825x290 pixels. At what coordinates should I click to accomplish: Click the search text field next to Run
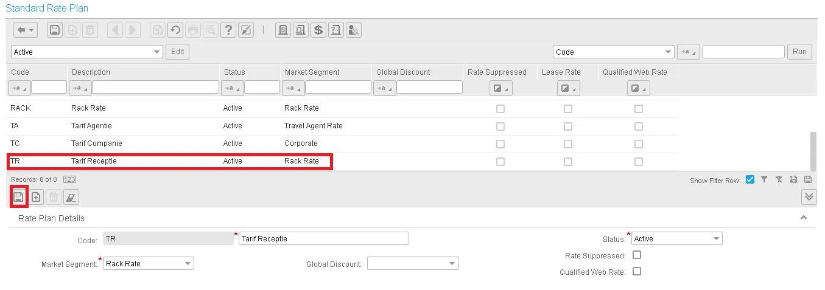(743, 52)
